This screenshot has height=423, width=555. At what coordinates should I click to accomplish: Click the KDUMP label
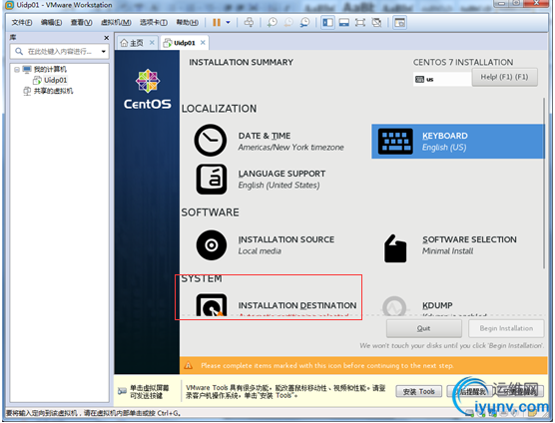click(437, 305)
